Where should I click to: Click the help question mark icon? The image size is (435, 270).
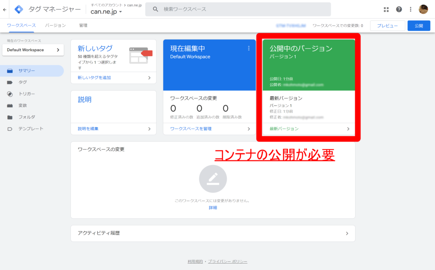pos(400,9)
